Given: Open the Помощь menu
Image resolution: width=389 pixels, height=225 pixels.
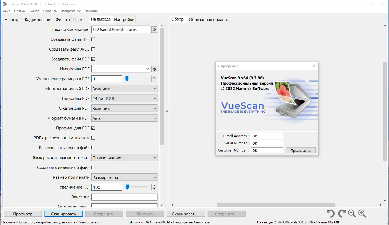Looking at the screenshot, I should coord(91,11).
